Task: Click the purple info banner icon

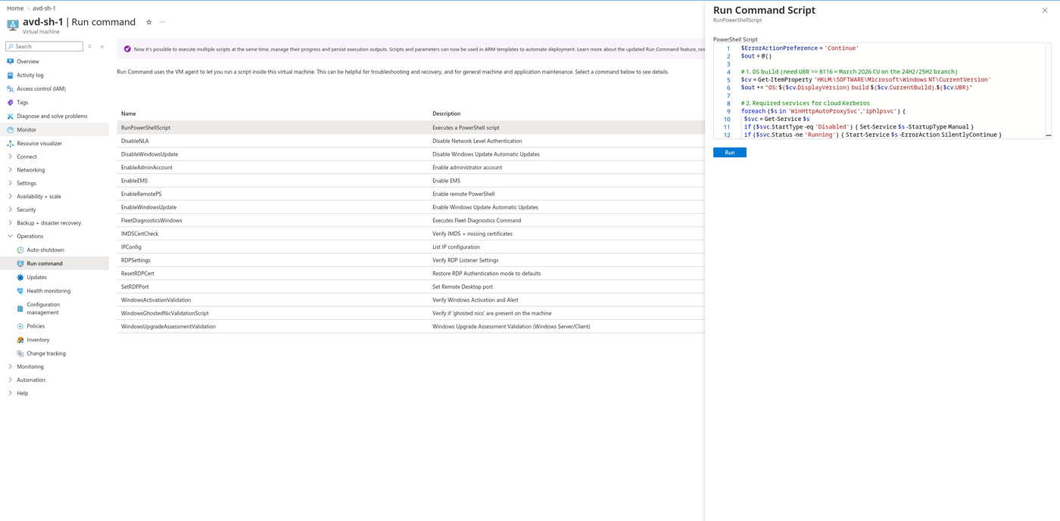Action: click(127, 49)
